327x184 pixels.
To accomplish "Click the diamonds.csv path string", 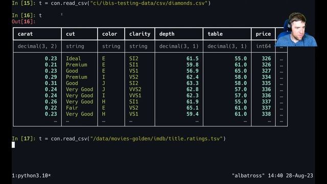I will coord(149,3).
